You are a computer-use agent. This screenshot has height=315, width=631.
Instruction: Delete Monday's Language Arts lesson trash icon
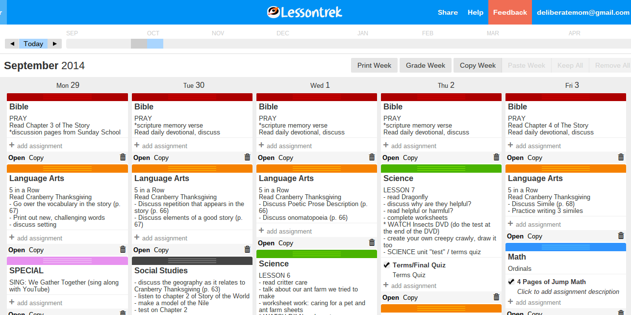[123, 249]
